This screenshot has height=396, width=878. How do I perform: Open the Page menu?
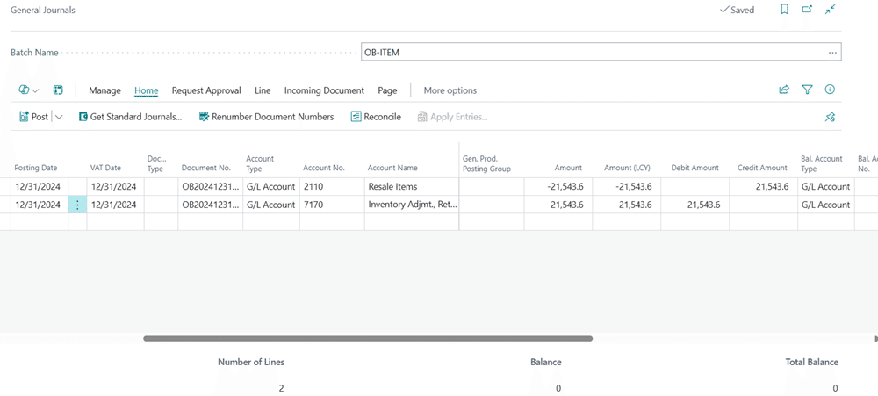[x=387, y=90]
